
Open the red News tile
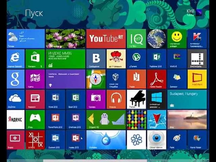click(x=35, y=99)
